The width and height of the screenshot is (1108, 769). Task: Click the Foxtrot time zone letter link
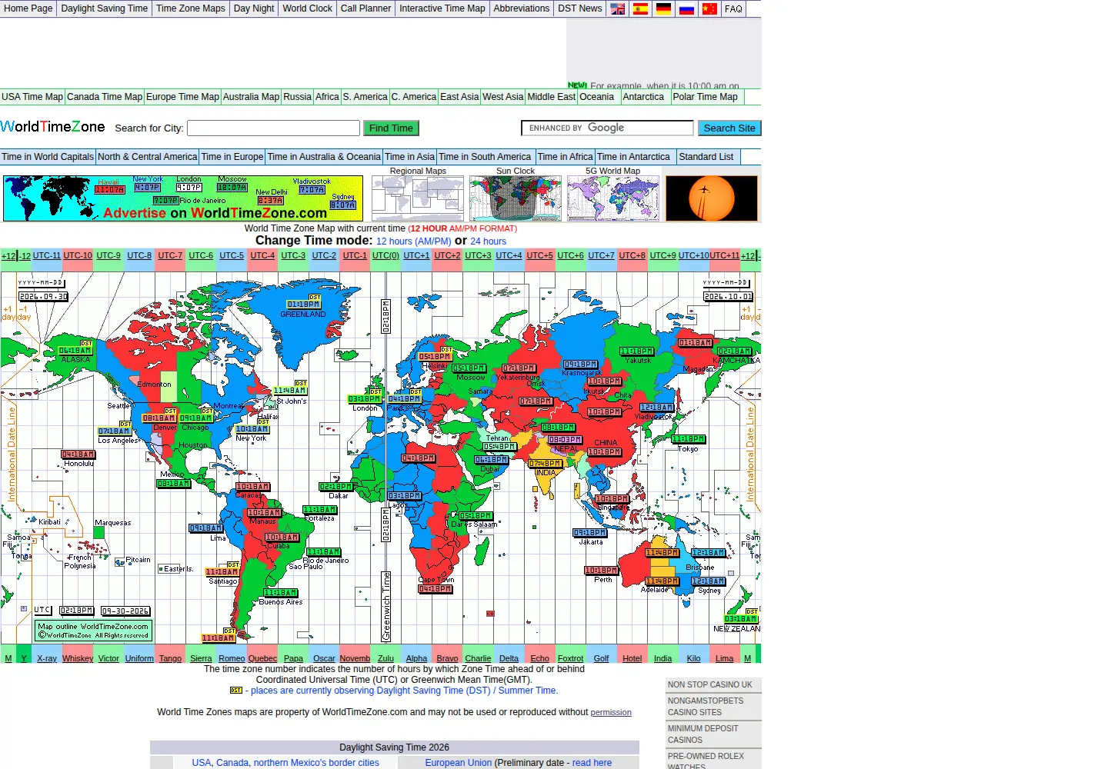(570, 658)
